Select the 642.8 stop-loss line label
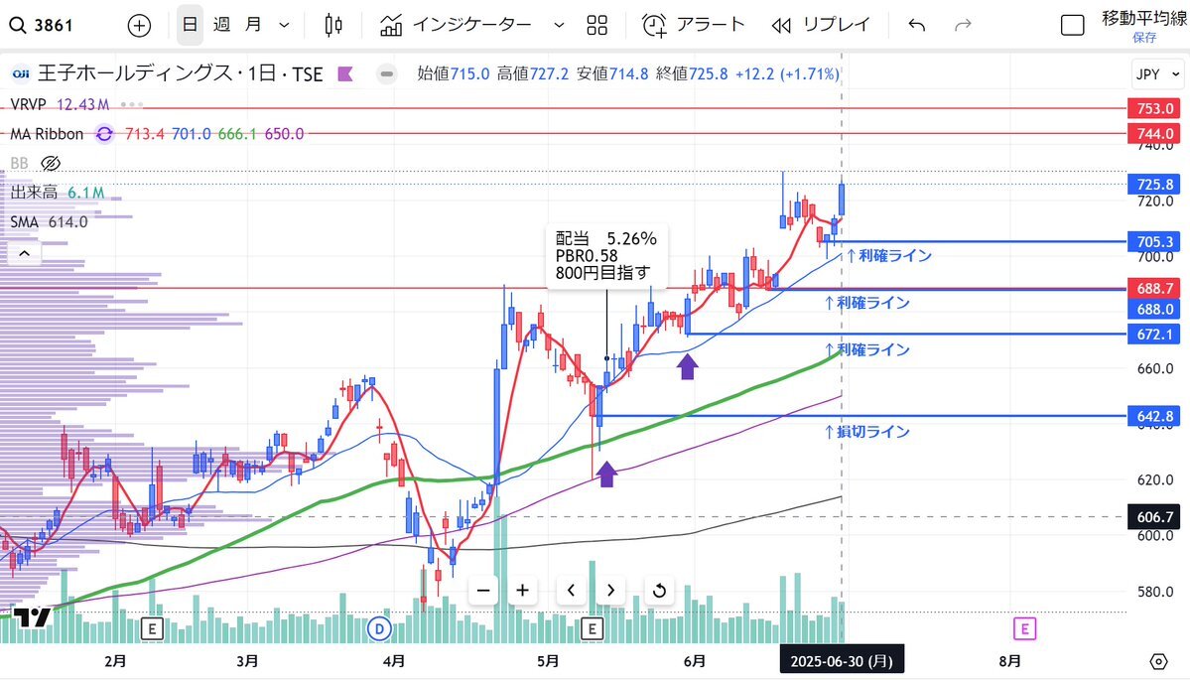Viewport: 1190px width, 680px height. click(1155, 416)
